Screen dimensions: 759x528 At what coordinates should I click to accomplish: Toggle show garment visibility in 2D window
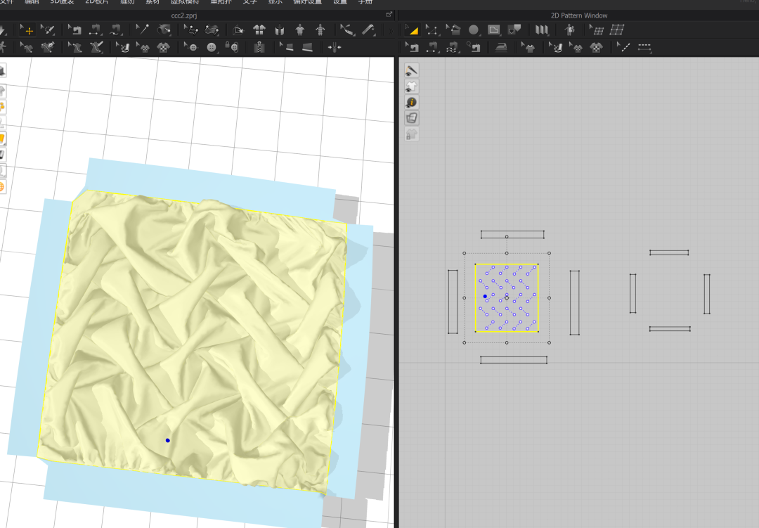click(411, 86)
